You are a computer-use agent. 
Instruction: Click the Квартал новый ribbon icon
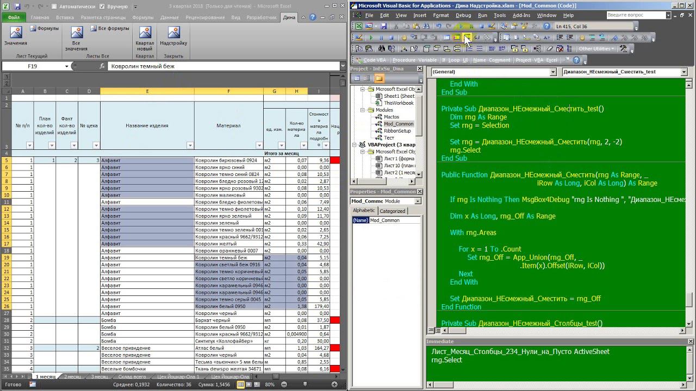click(145, 38)
